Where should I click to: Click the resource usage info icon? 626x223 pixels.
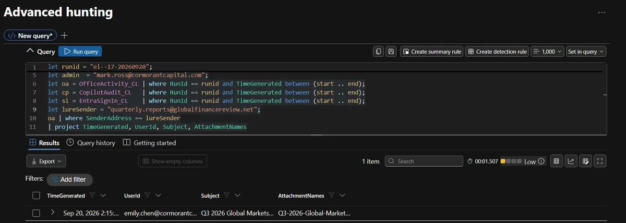click(541, 162)
